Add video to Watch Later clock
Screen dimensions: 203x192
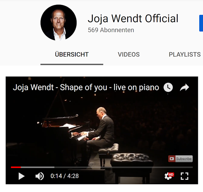pyautogui.click(x=168, y=87)
